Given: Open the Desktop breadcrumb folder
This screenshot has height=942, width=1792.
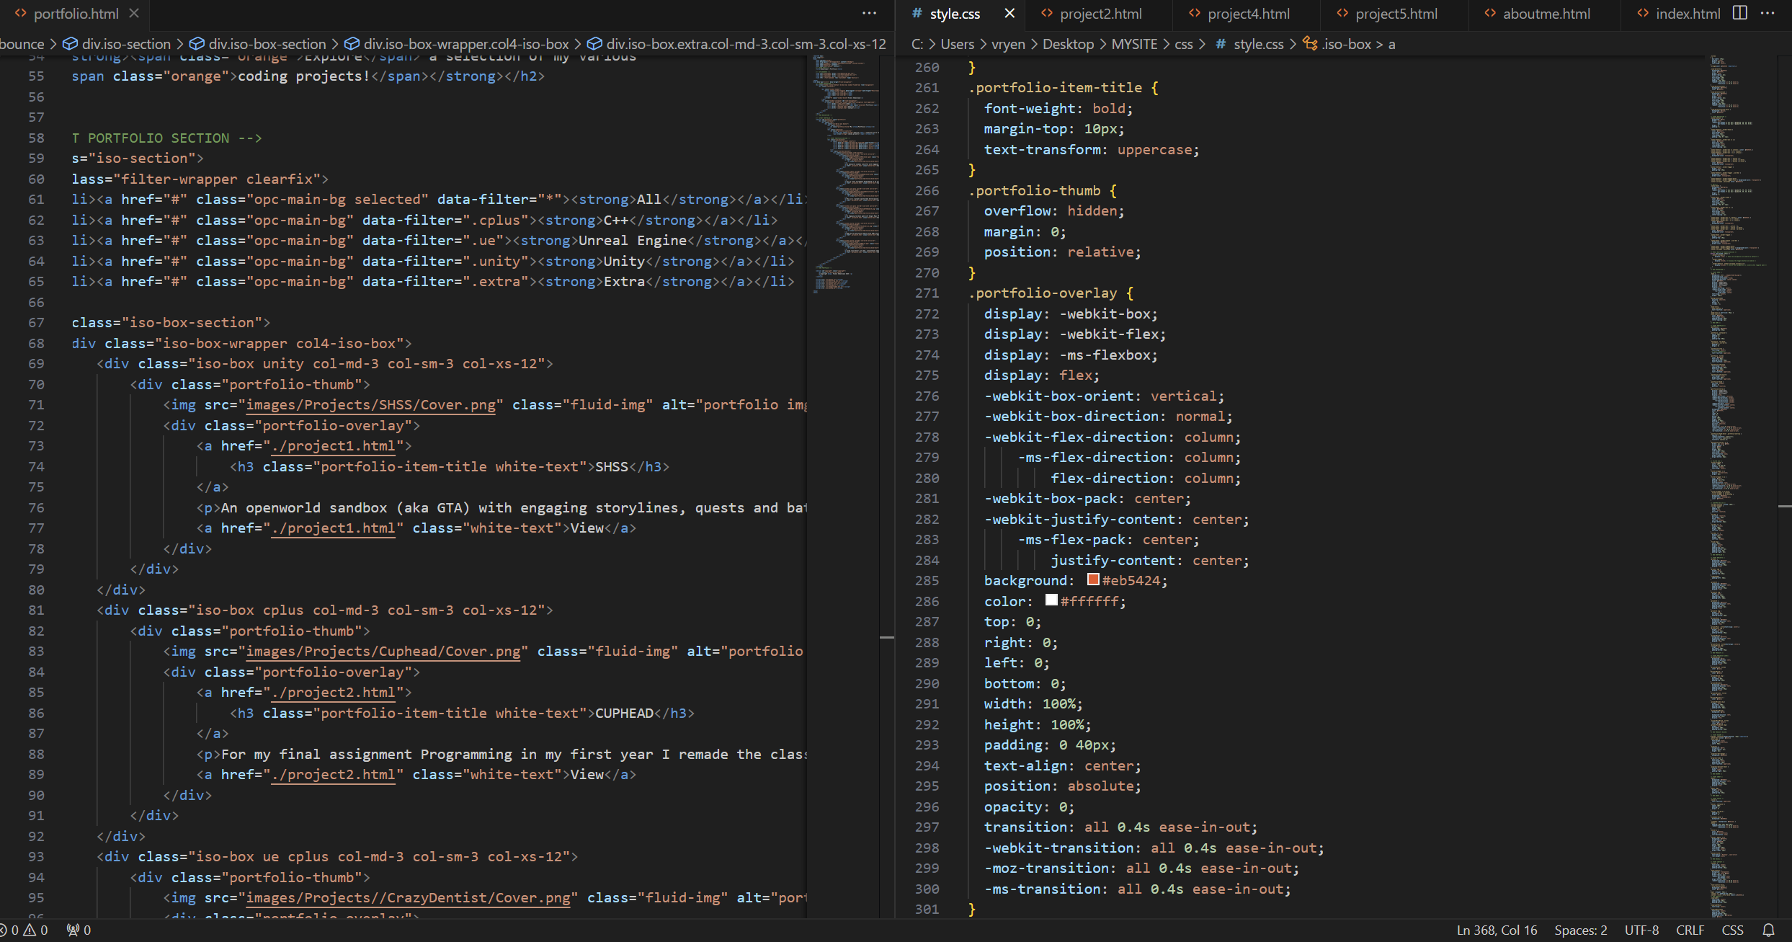Looking at the screenshot, I should tap(1068, 44).
